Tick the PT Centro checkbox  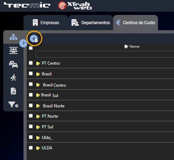[x=31, y=63]
